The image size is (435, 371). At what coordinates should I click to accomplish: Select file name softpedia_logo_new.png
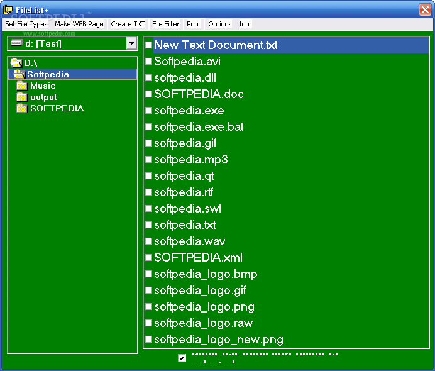[219, 340]
